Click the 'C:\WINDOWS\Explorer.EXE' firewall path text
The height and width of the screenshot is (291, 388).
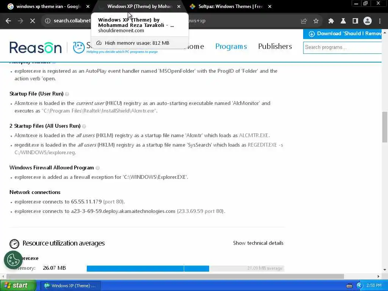click(155, 177)
